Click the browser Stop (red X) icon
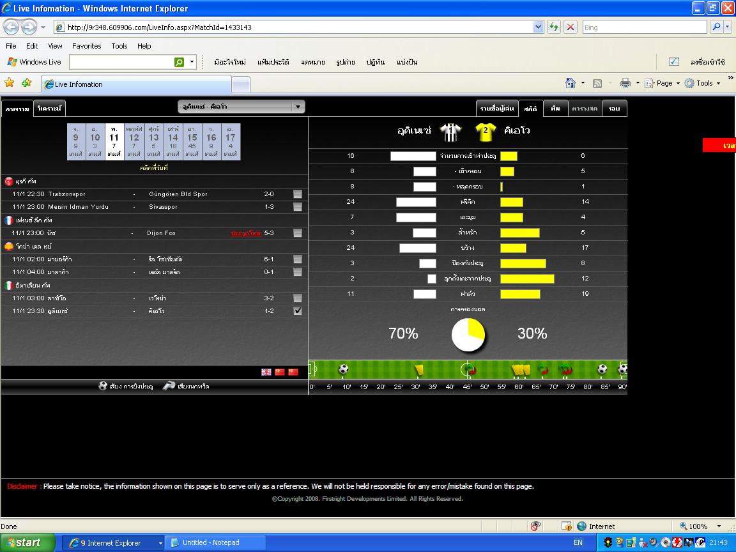Screen dimensions: 736x552 coord(571,27)
